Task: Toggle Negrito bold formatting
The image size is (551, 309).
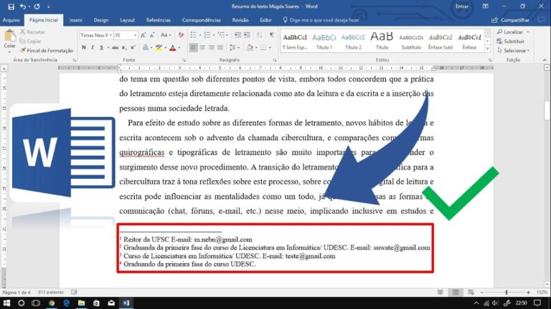Action: click(84, 48)
